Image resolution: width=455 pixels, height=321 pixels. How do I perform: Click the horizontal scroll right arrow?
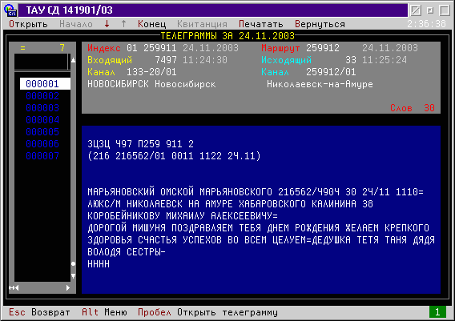[x=68, y=287]
